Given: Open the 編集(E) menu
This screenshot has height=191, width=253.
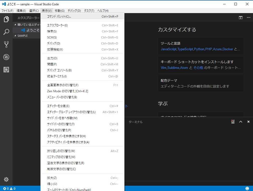Looking at the screenshot, I should 21,11.
